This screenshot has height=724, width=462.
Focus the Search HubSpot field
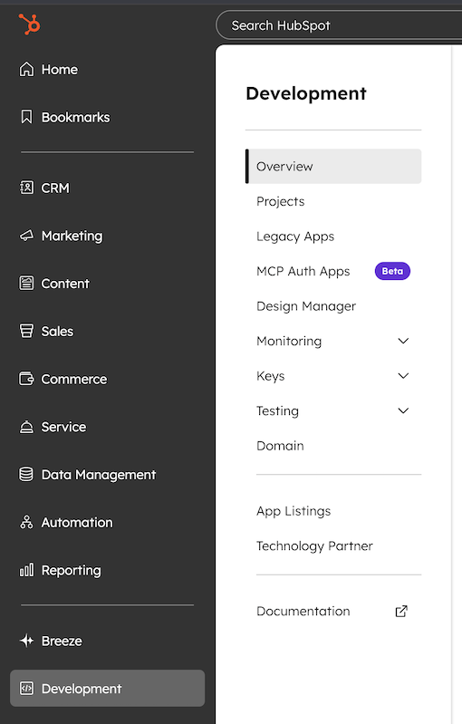(339, 25)
